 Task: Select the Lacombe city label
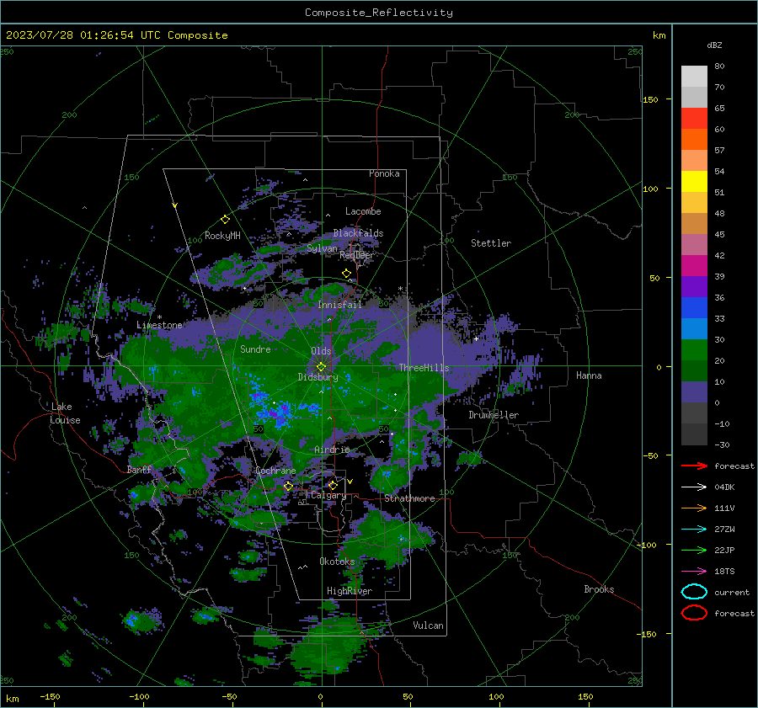tap(363, 211)
